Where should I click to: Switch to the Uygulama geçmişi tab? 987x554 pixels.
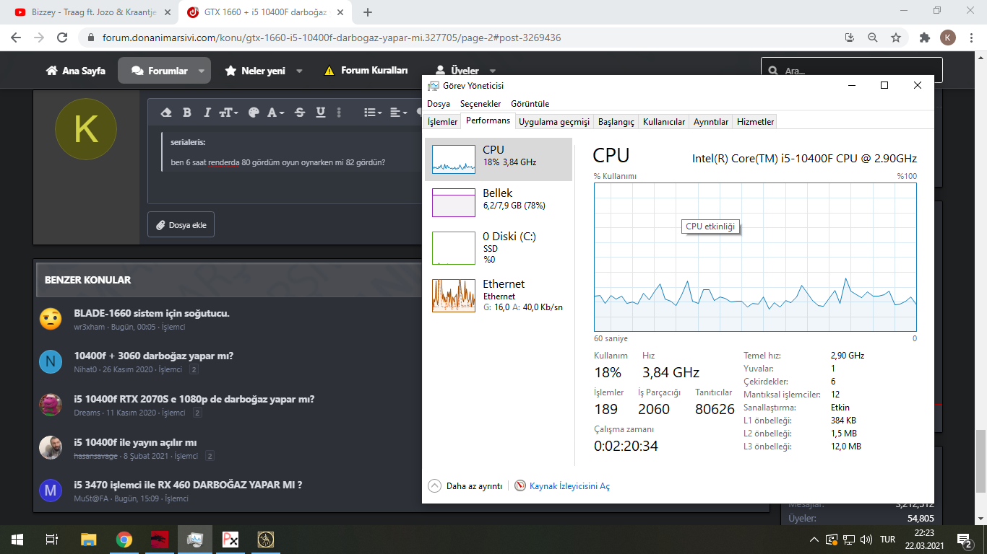point(554,122)
